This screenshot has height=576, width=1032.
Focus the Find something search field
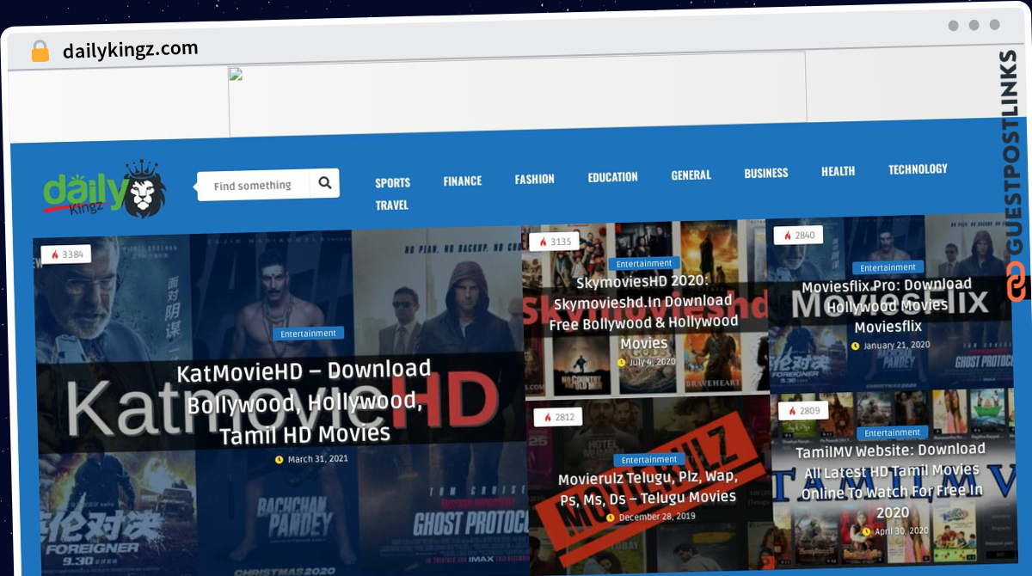point(255,185)
